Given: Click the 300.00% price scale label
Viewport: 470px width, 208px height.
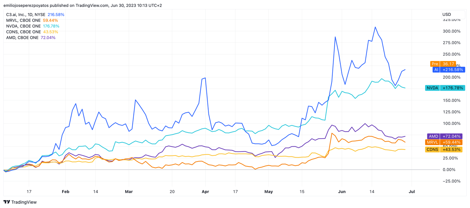Looking at the screenshot, I should [452, 31].
